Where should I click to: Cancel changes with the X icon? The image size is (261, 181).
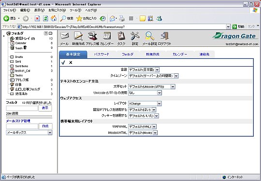tap(71, 62)
